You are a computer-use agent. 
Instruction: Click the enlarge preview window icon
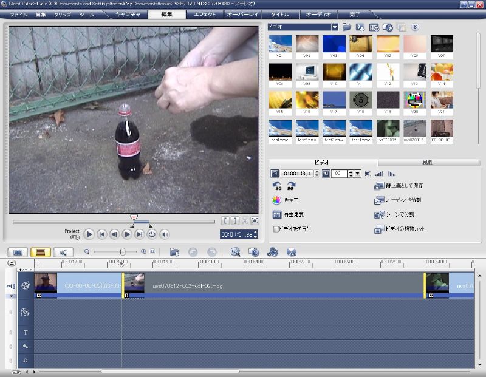coord(255,221)
